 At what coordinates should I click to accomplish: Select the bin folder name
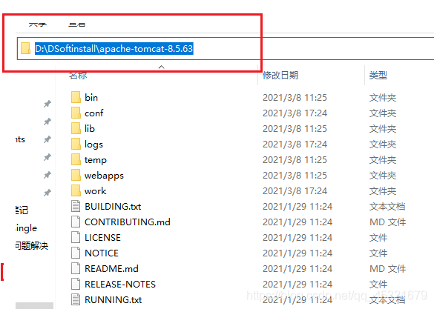tap(91, 98)
